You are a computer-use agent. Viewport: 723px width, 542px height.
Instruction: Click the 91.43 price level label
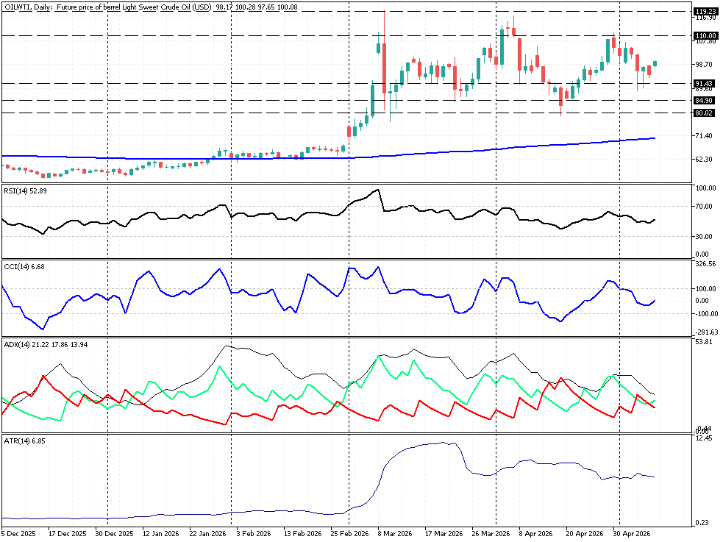[704, 83]
